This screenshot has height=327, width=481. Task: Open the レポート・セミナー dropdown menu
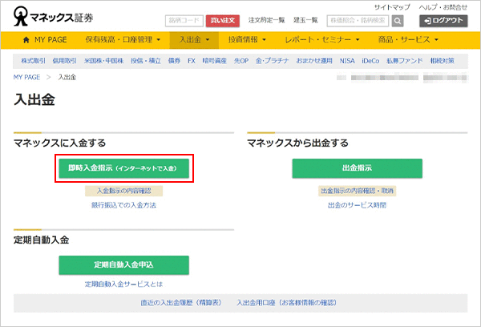(322, 39)
